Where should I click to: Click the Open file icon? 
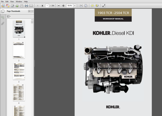pos(3,6)
